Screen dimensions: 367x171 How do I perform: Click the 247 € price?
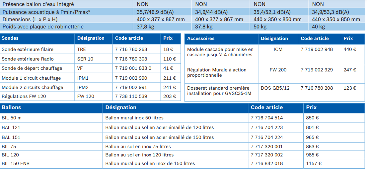tap(350, 70)
